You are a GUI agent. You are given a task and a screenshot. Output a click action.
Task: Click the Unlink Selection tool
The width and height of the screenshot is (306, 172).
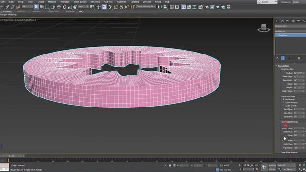[13, 7]
